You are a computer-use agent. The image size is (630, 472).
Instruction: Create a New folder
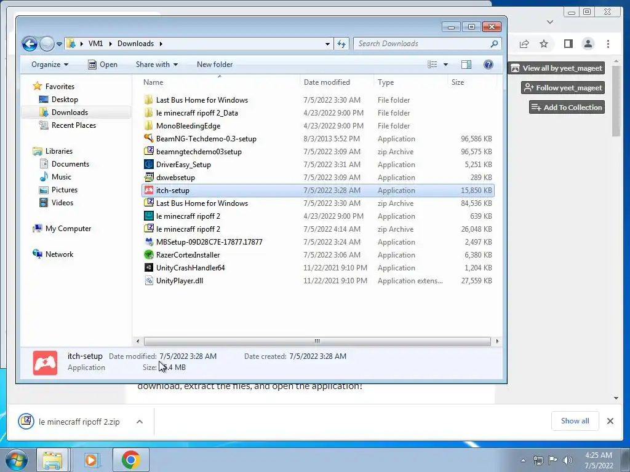215,65
